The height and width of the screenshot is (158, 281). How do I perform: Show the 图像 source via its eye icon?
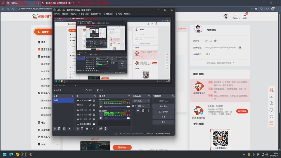(90, 105)
